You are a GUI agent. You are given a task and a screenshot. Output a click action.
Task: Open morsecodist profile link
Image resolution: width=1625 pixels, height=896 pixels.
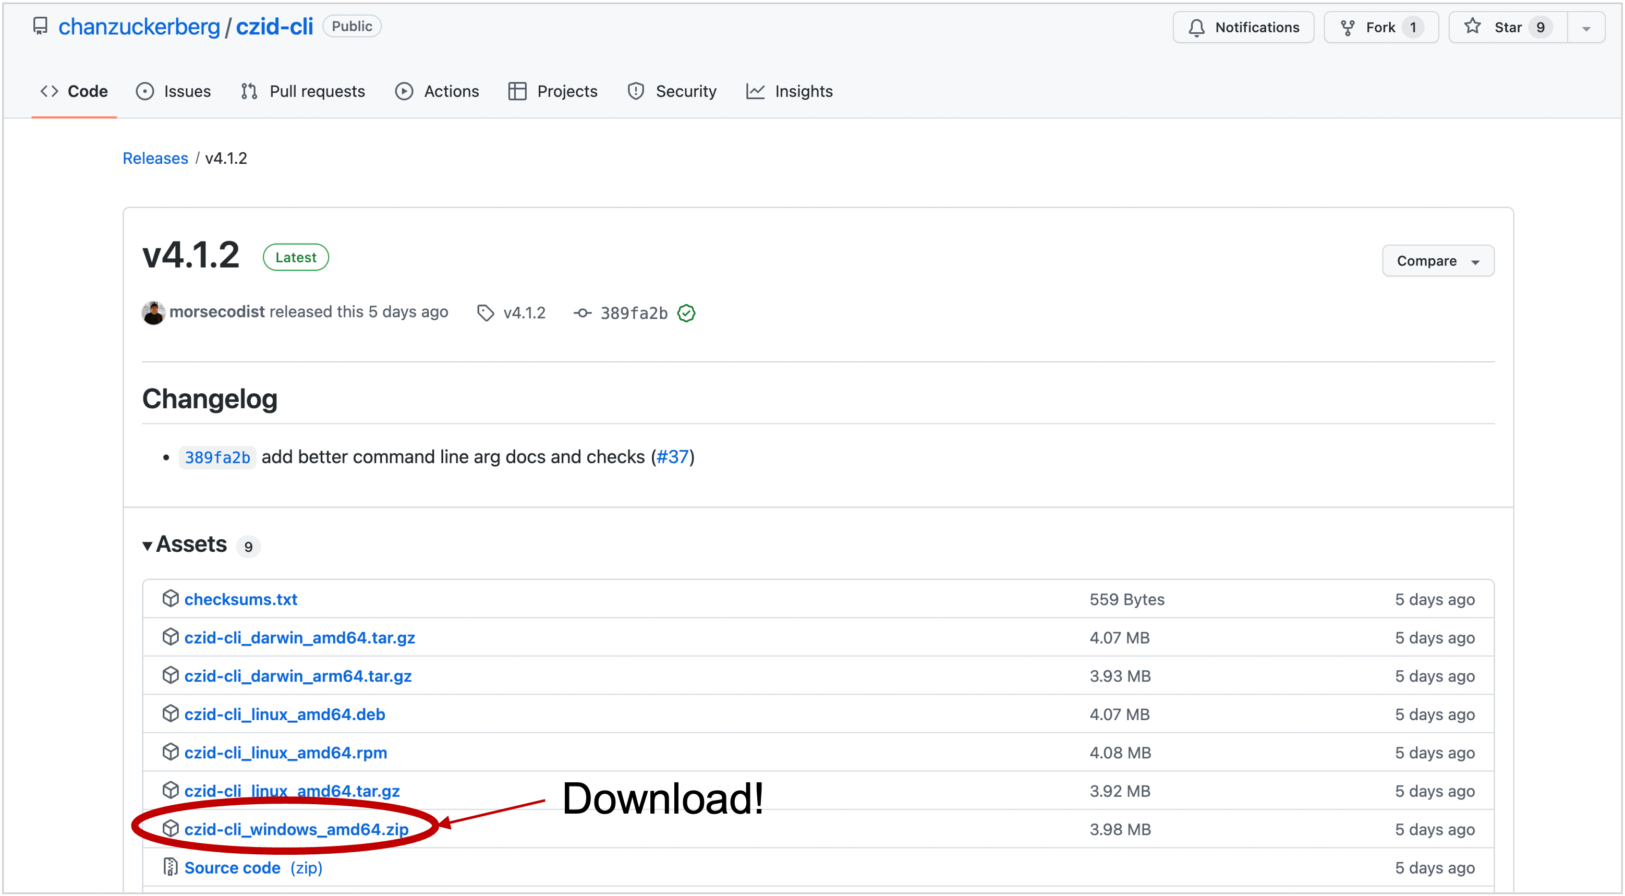coord(217,312)
